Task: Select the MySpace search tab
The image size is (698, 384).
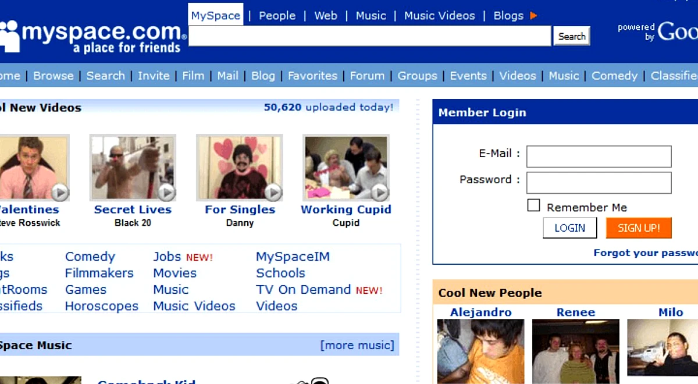Action: (x=216, y=16)
